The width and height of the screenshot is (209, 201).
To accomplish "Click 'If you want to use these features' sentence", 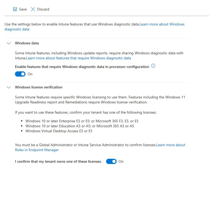I will 86,112.
